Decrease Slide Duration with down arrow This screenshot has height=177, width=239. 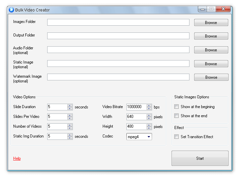coord(70,108)
